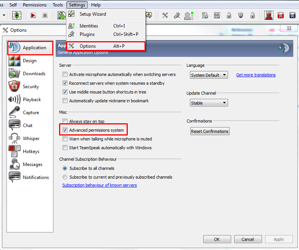The height and width of the screenshot is (250, 299).
Task: Click the list icon with green plus
Action: [61, 15]
